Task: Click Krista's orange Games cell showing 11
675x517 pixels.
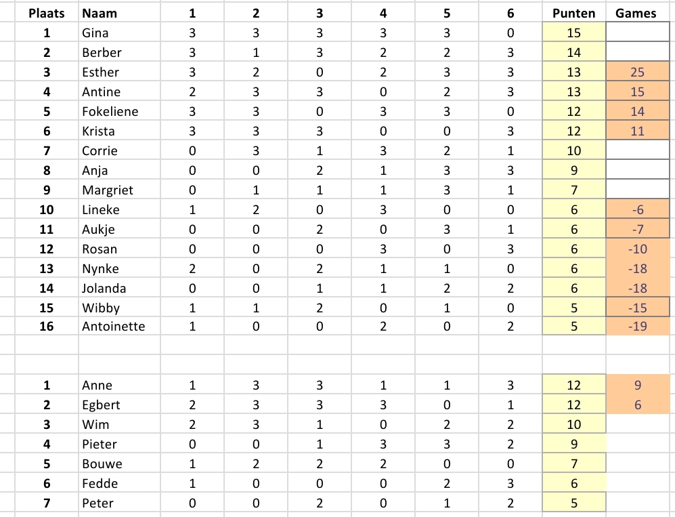Action: click(638, 131)
